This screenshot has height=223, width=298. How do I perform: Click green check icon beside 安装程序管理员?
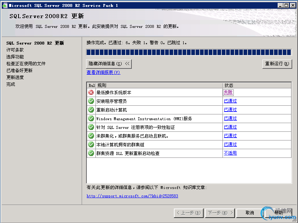click(91, 101)
